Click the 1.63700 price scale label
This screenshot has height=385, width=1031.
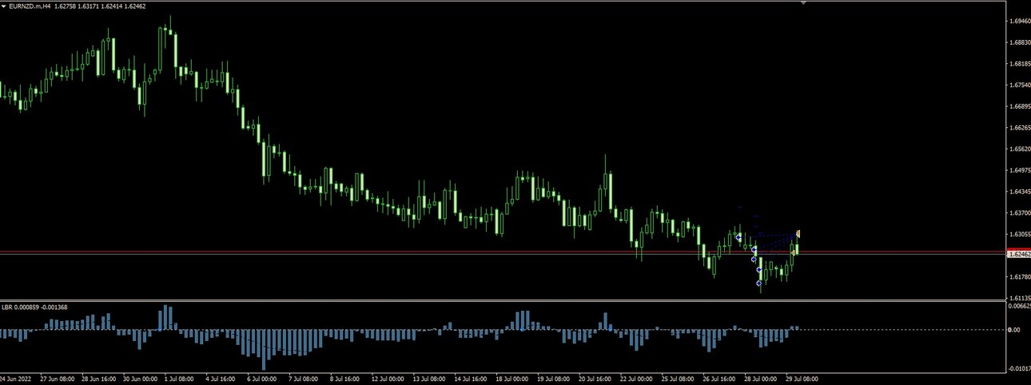(x=1019, y=213)
